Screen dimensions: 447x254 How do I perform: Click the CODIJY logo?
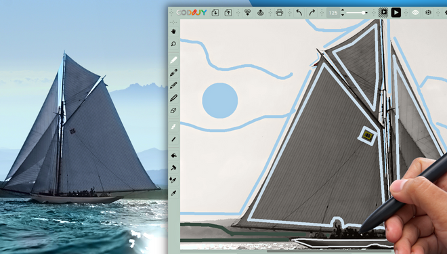(x=191, y=13)
